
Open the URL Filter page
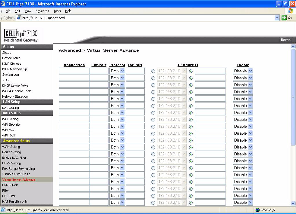pos(9,196)
